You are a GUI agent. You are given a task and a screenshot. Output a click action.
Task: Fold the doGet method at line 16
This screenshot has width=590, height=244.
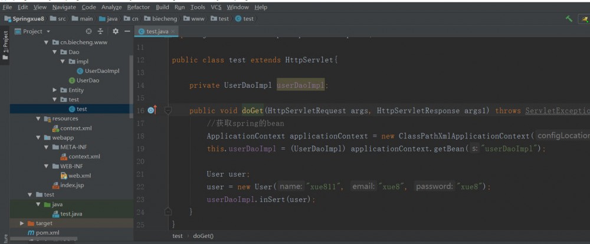(168, 110)
